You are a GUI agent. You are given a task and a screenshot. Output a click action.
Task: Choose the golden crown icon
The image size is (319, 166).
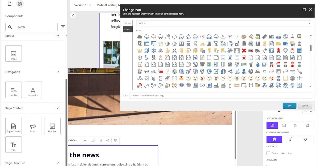tap(140, 51)
